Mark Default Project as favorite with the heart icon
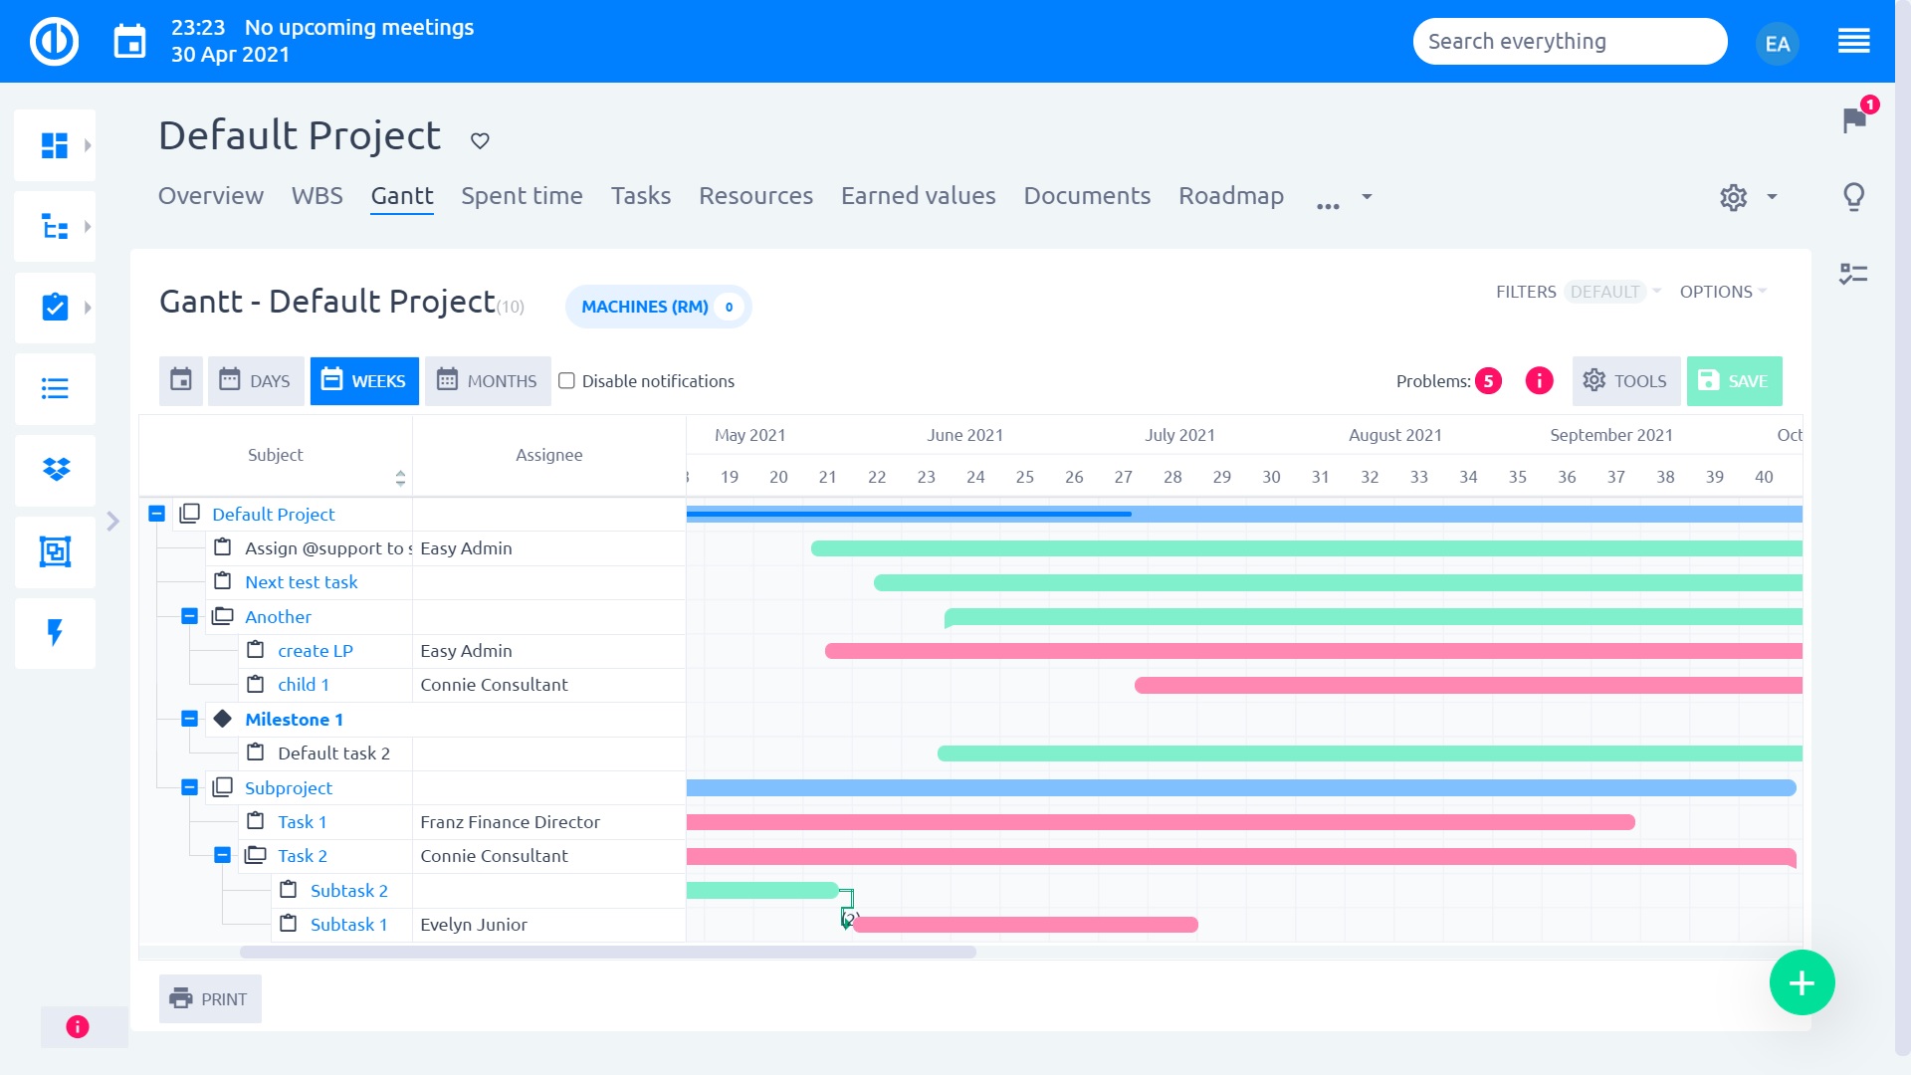This screenshot has height=1075, width=1911. 480,140
